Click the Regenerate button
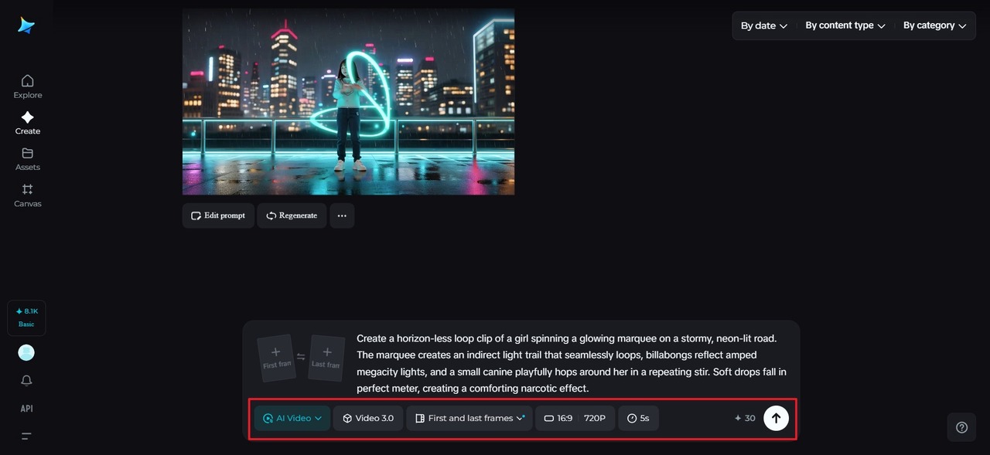This screenshot has width=990, height=455. (x=292, y=216)
